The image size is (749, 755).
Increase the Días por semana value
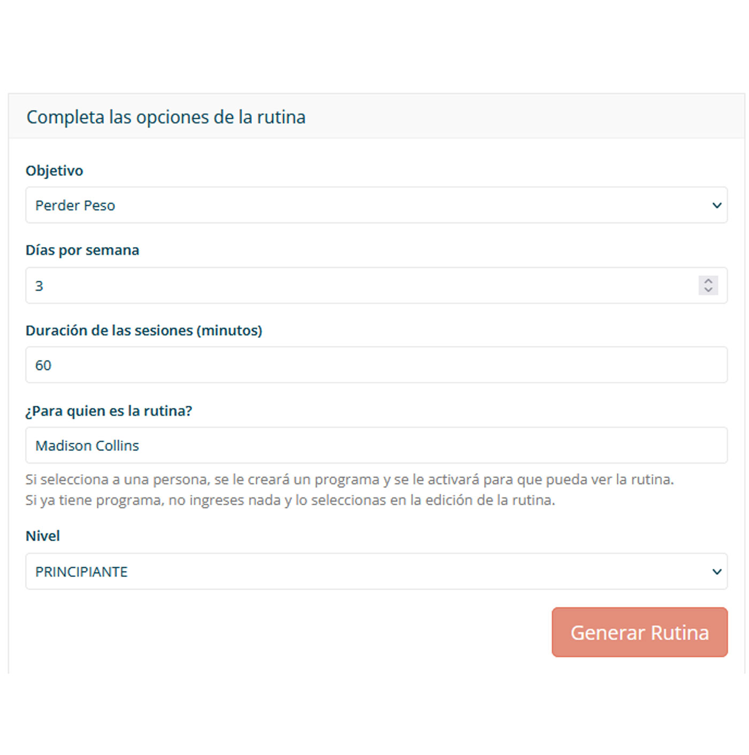pos(708,281)
